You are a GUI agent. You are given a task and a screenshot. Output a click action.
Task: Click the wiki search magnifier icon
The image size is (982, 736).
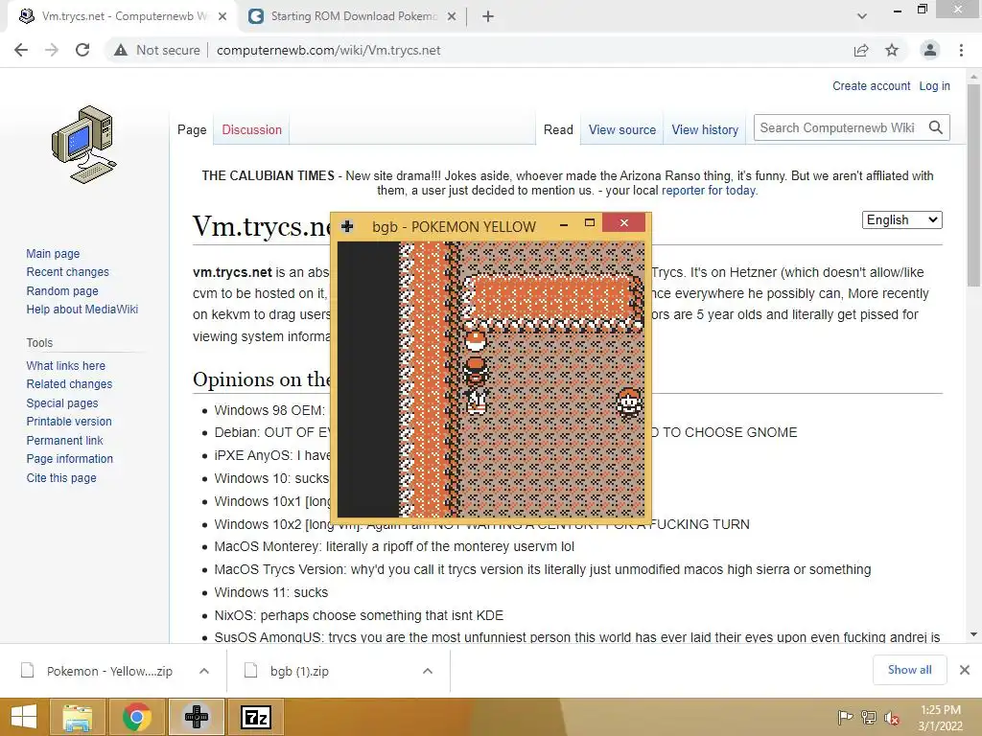tap(936, 127)
